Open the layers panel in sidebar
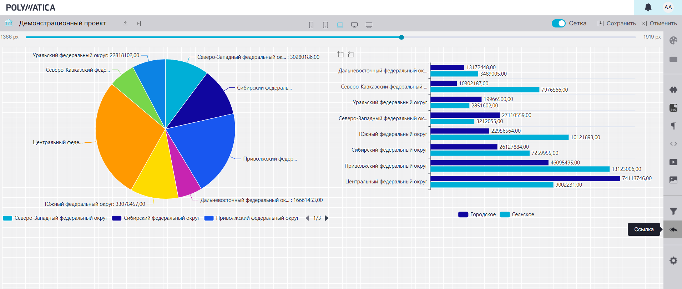Image resolution: width=682 pixels, height=289 pixels. tap(673, 59)
